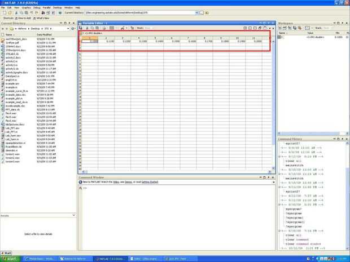Click Workspace panel horizontal scrollbar
This screenshot has height=262, width=350.
coord(312,133)
